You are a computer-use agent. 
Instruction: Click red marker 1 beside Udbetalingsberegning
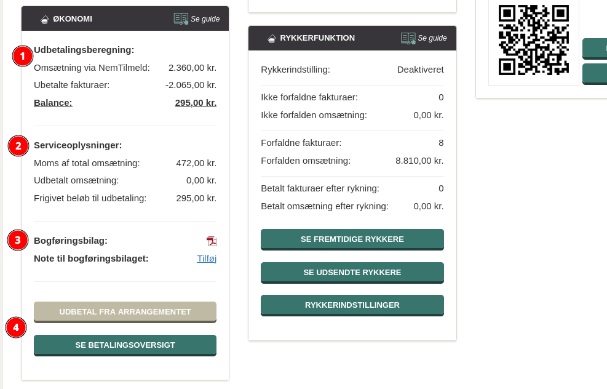tap(23, 57)
